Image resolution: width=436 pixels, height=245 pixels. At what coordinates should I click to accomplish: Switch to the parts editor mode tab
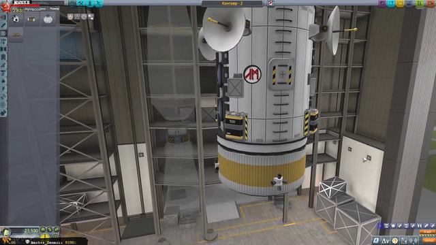(x=72, y=3)
